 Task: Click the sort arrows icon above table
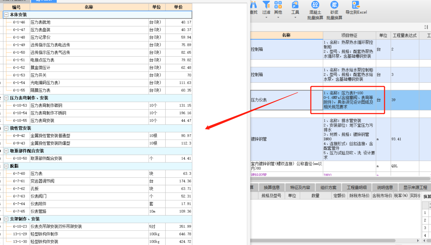pos(426,27)
